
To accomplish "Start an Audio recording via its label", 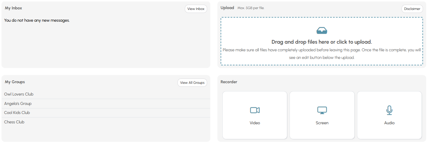I will (x=389, y=123).
